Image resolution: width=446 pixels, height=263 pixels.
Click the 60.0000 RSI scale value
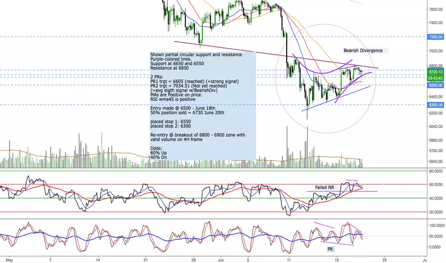(436, 185)
